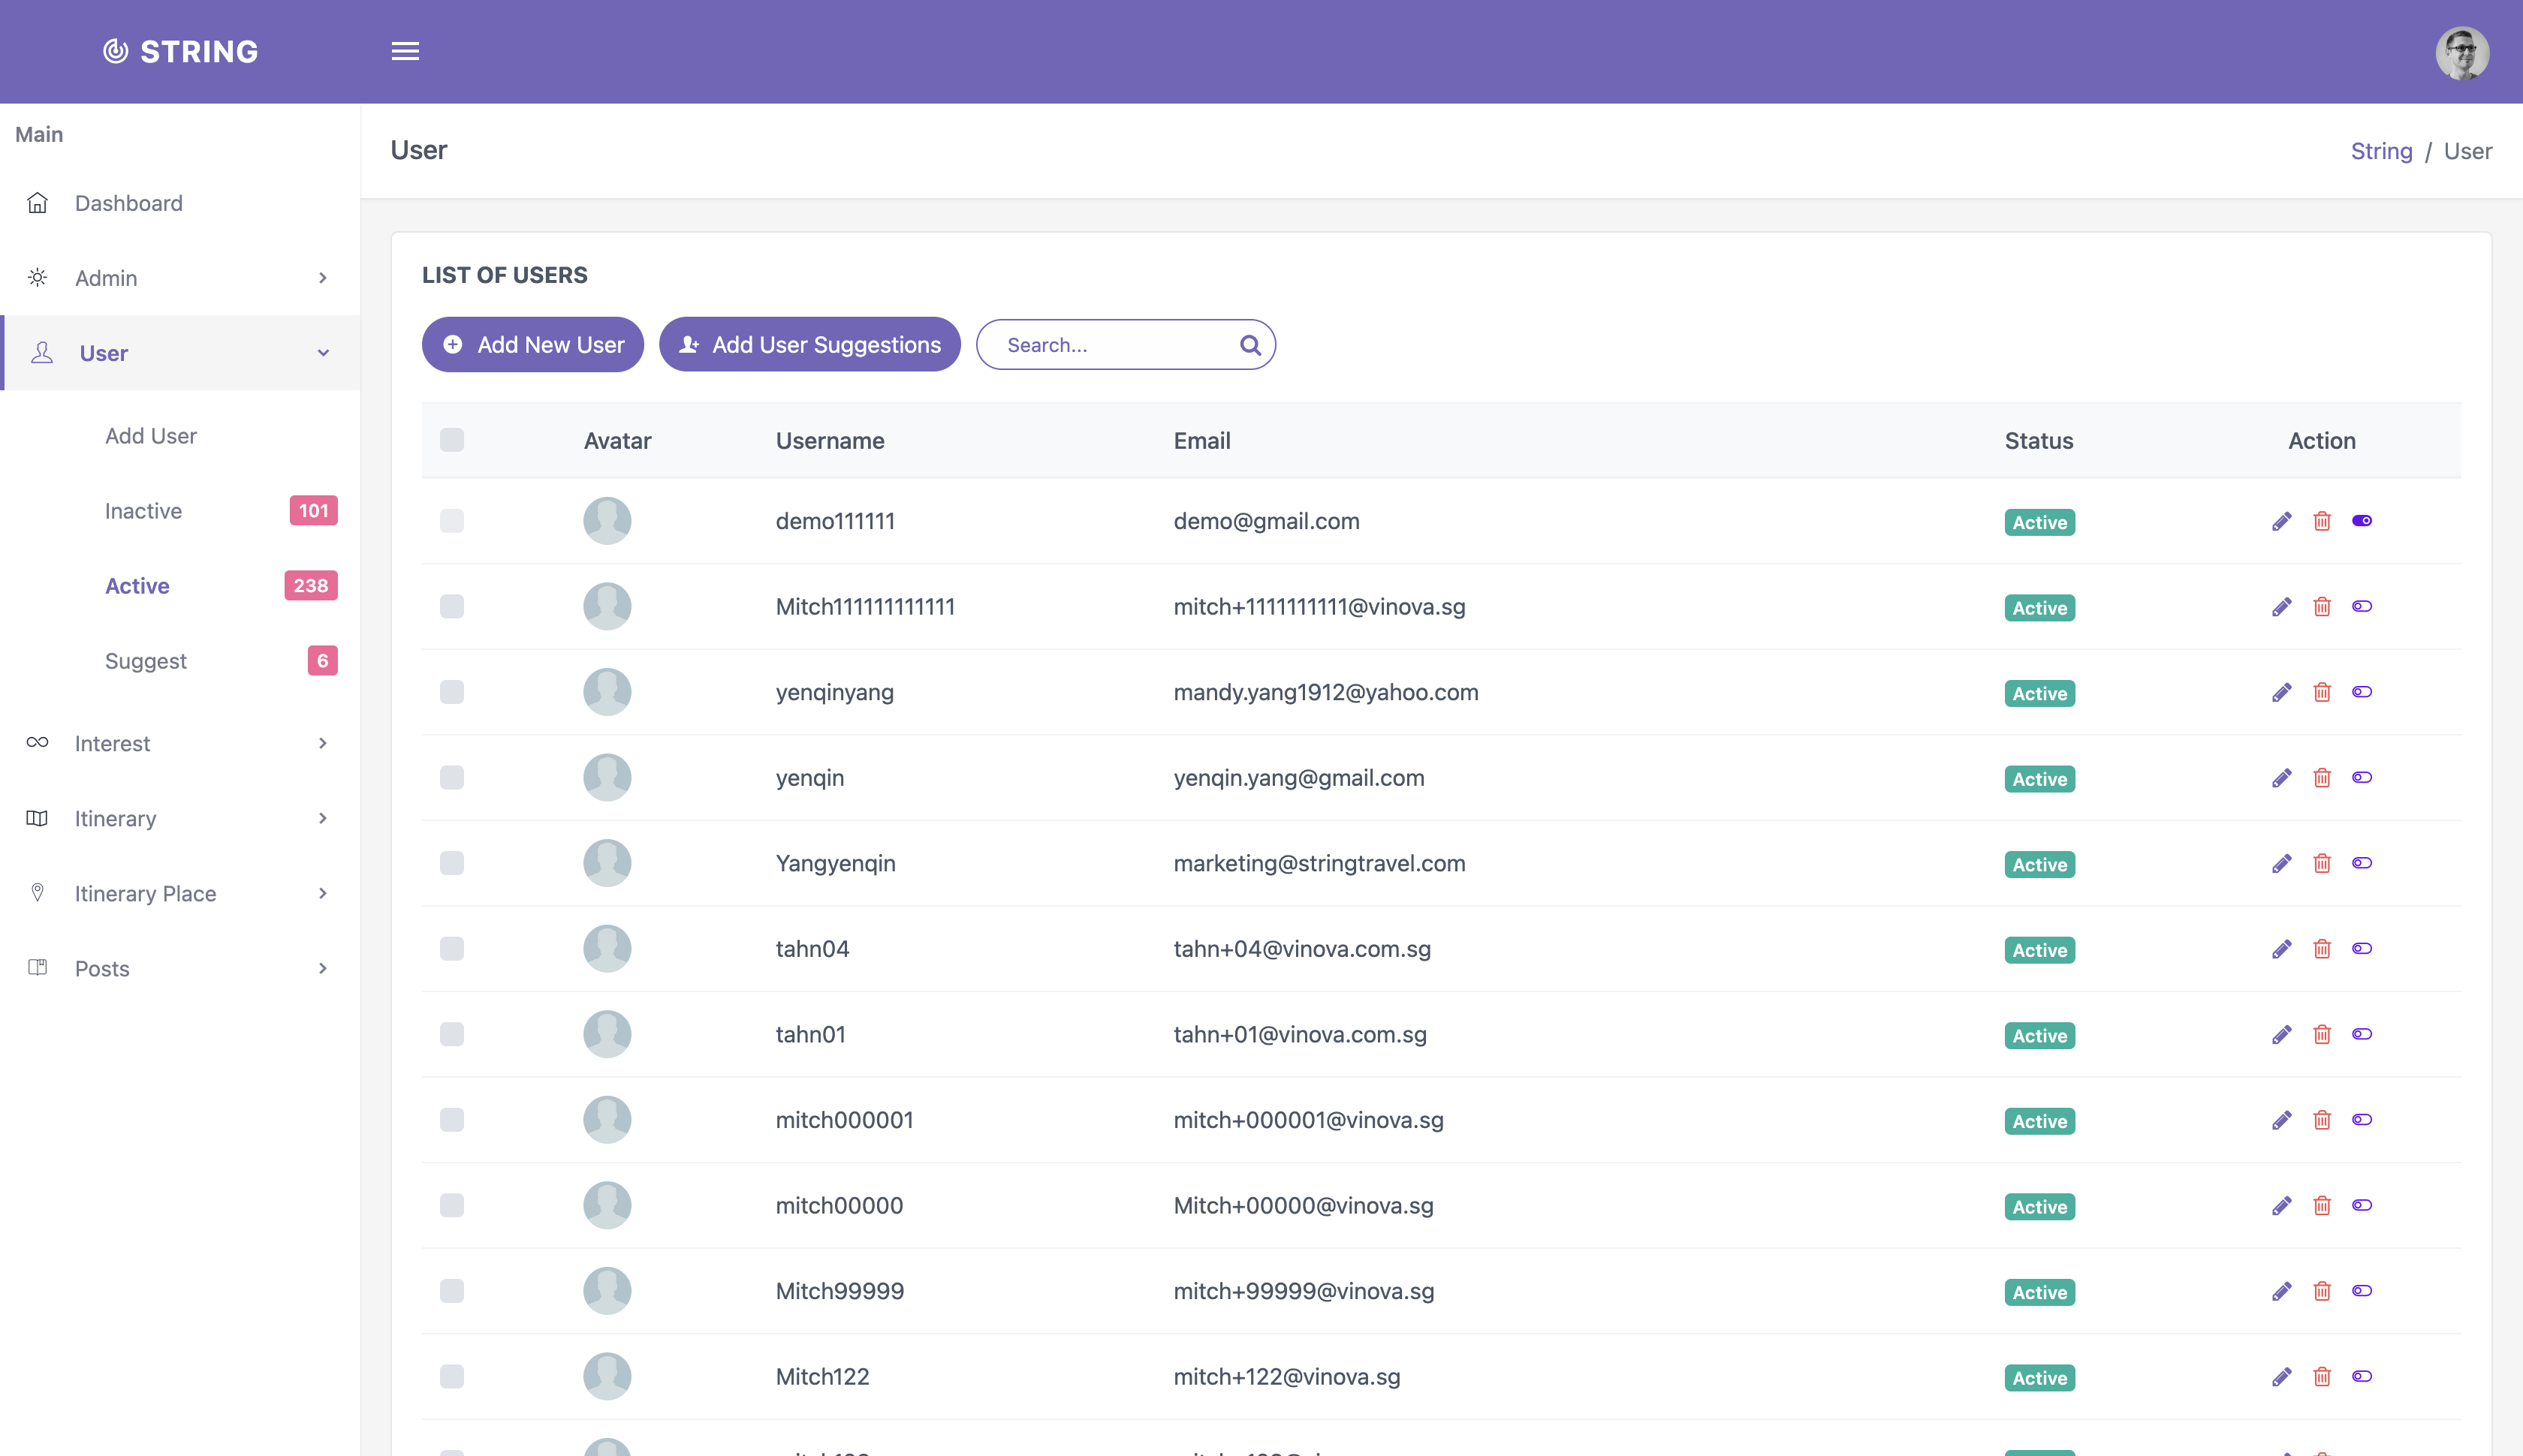Open Suggest users in sidebar
Viewport: 2523px width, 1456px height.
pyautogui.click(x=146, y=661)
